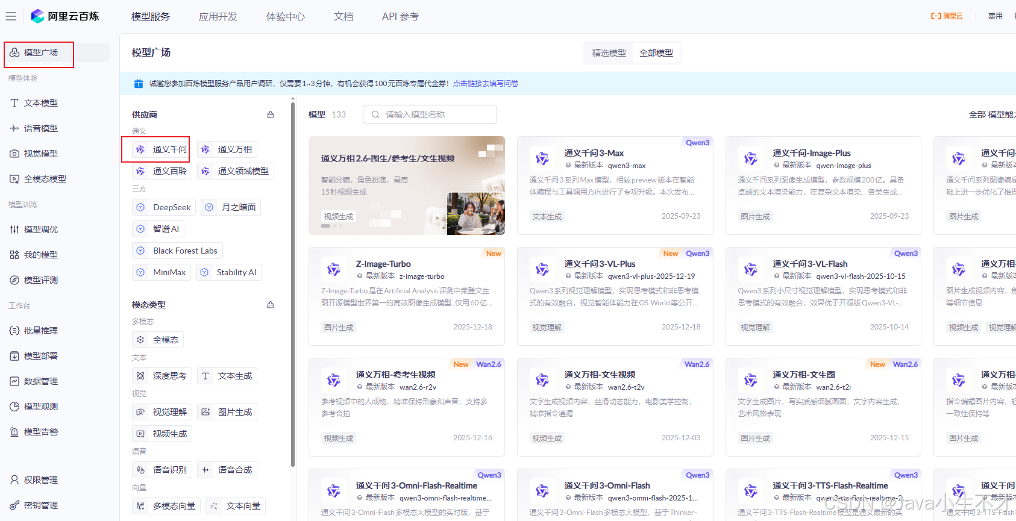This screenshot has width=1016, height=521.
Task: Click the 通义千问3-Max model logo icon
Action: (x=542, y=158)
